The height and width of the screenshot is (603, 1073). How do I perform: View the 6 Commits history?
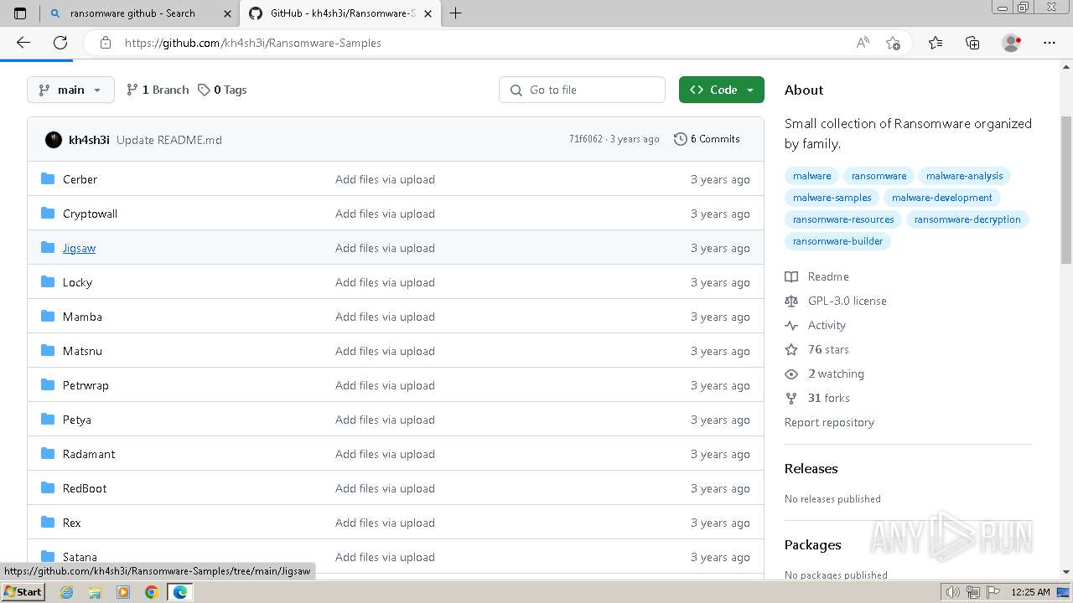click(x=707, y=139)
